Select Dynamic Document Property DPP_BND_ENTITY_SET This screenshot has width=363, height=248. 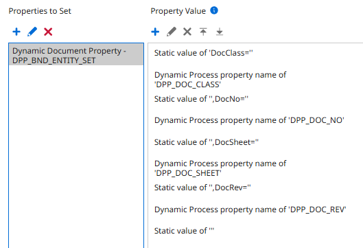coord(76,56)
